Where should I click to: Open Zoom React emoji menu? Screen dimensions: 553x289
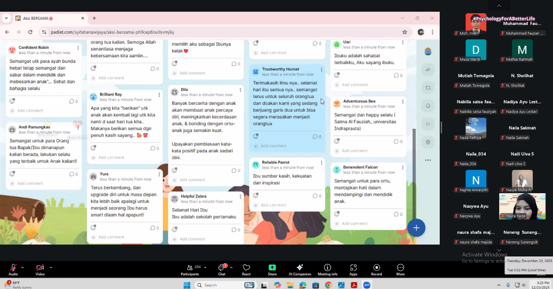click(246, 270)
